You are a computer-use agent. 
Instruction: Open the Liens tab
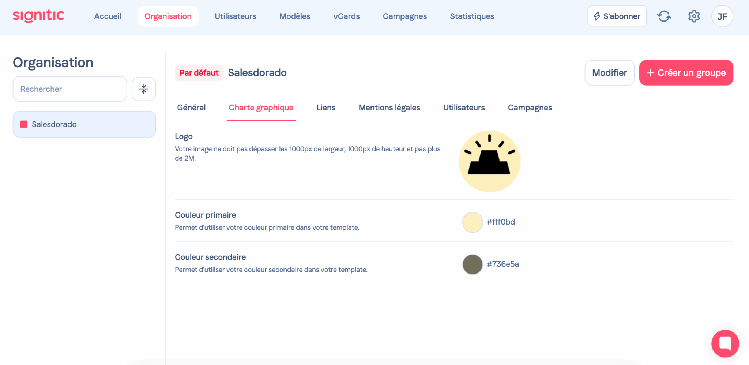pos(326,108)
